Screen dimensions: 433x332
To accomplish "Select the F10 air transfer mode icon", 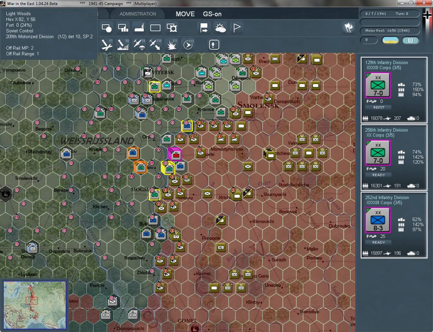I will pos(155,45).
